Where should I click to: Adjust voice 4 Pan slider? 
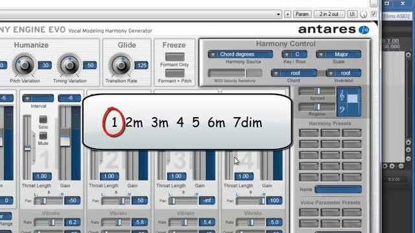click(x=250, y=201)
